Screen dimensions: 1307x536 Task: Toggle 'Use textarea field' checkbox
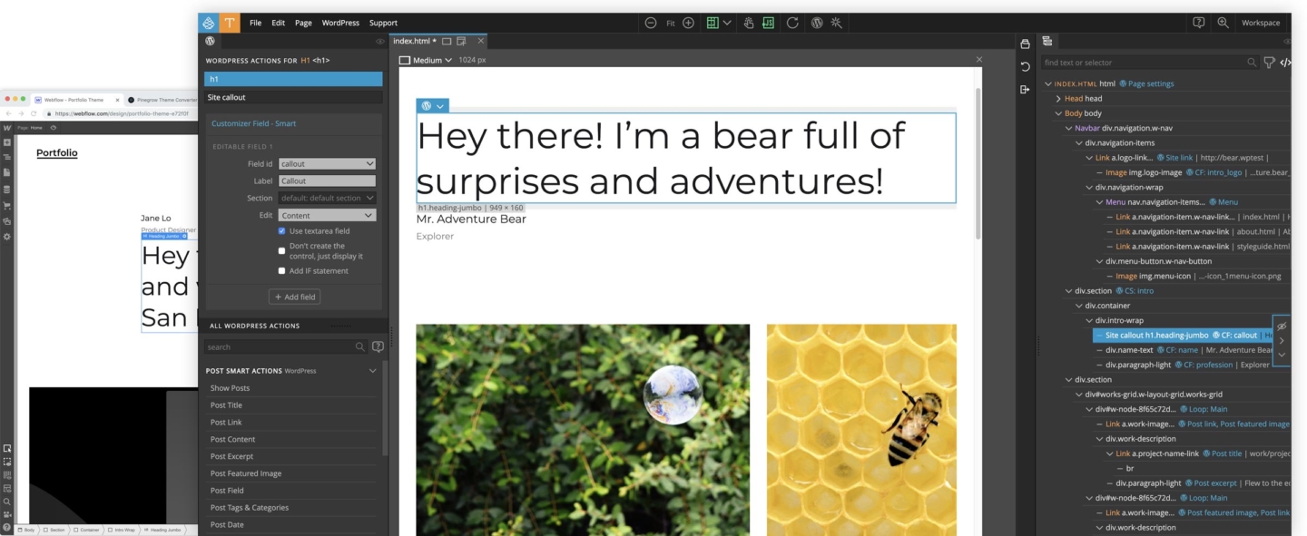[x=282, y=231]
